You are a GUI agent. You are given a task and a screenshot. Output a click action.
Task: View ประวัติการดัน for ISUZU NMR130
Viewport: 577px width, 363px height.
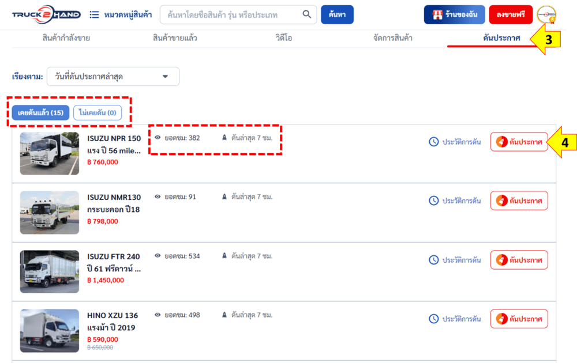(x=455, y=201)
